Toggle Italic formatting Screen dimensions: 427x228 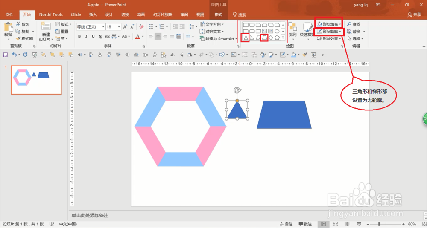(86, 36)
